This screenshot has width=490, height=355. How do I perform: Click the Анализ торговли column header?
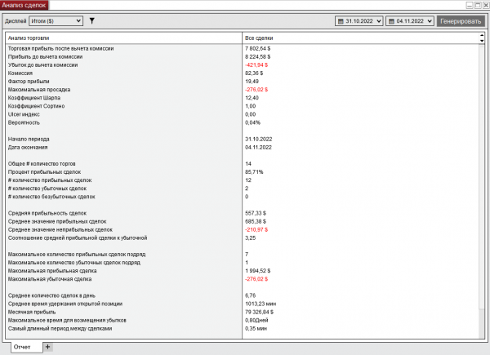pyautogui.click(x=124, y=38)
